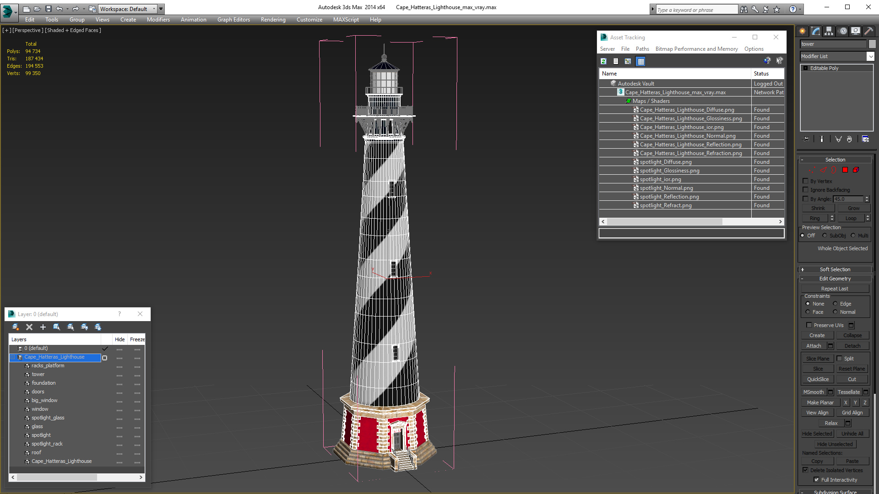
Task: Click Select Highlighted Objects and Layers icon
Action: pos(57,327)
